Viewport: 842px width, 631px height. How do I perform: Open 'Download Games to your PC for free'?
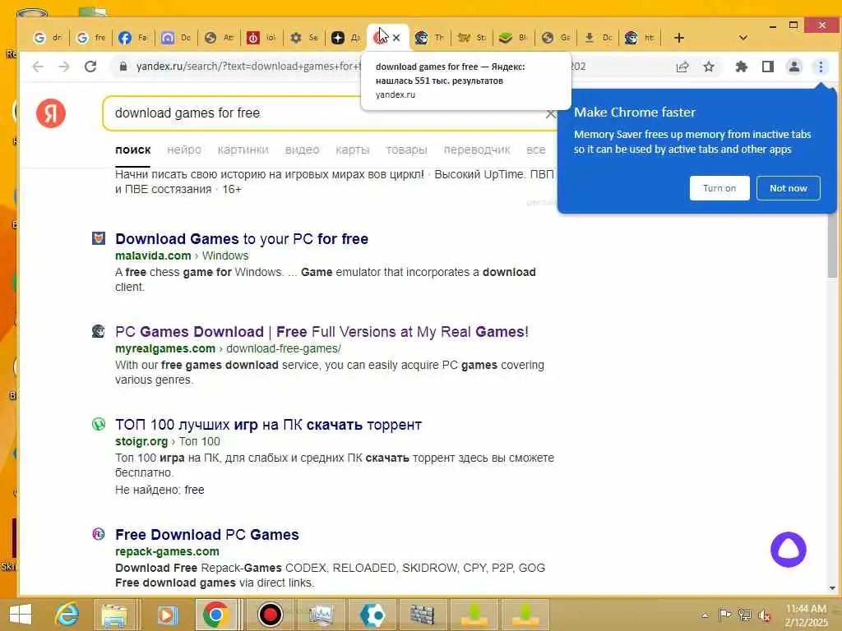[242, 239]
